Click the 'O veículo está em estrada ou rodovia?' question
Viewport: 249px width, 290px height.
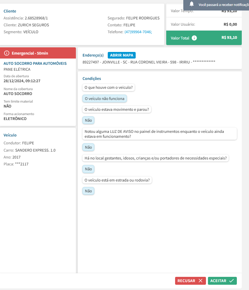click(x=117, y=180)
